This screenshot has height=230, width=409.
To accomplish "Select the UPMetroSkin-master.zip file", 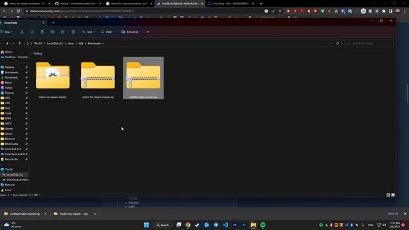I will click(143, 78).
